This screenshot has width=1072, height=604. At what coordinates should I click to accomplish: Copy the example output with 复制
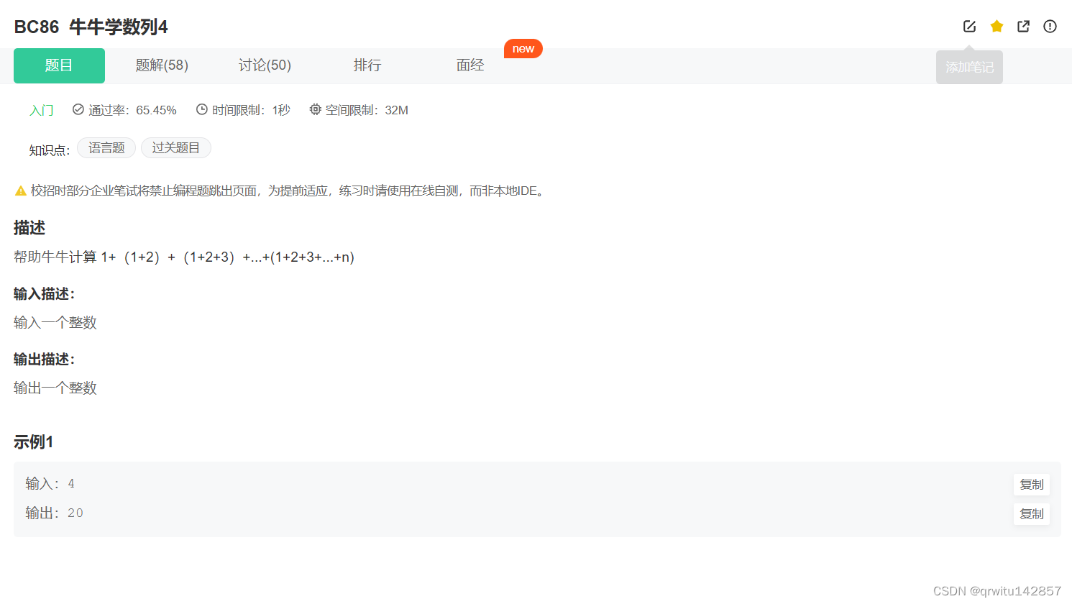(x=1032, y=514)
